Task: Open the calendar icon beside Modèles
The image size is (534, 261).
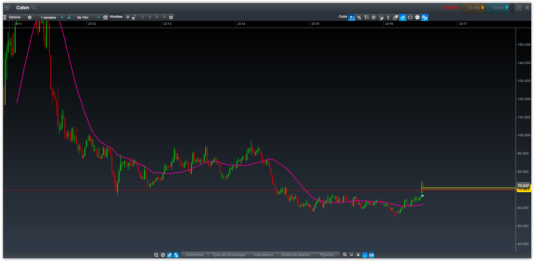Action: click(105, 18)
